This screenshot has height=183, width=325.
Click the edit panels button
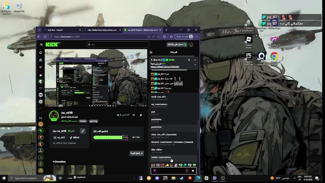tap(137, 153)
